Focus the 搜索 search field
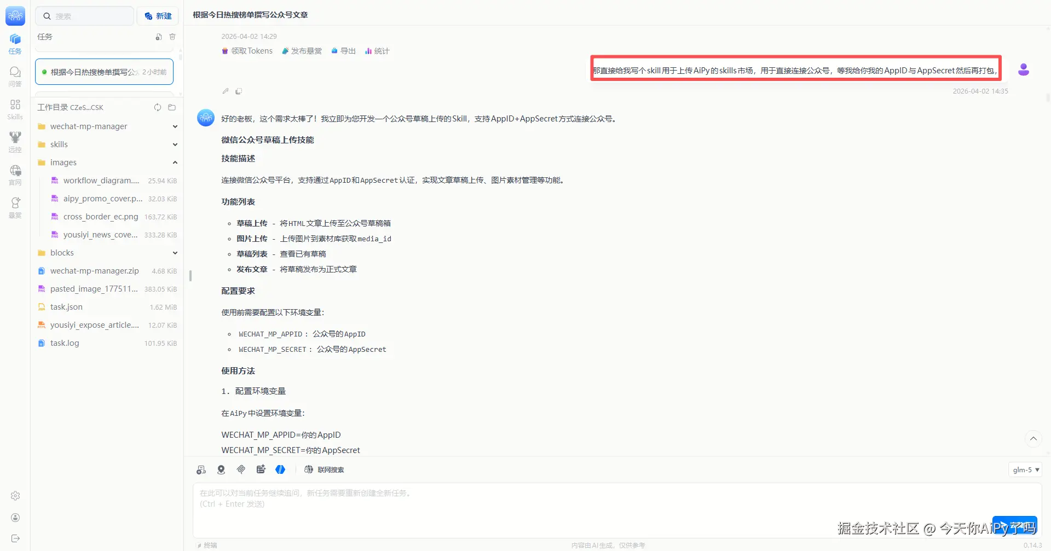 pos(85,16)
